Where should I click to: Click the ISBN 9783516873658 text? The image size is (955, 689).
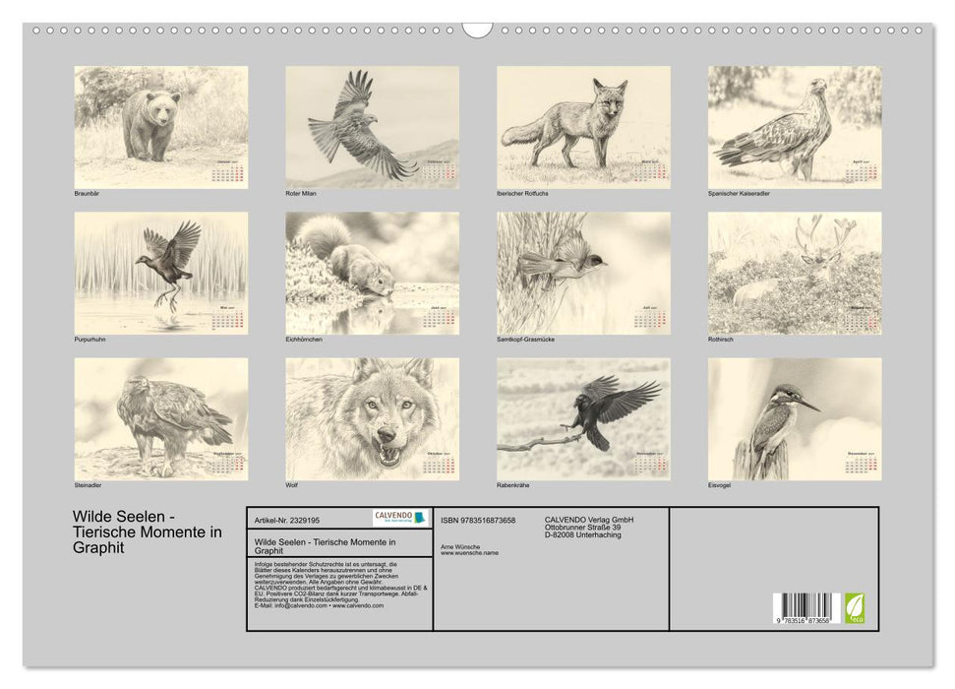pyautogui.click(x=478, y=520)
